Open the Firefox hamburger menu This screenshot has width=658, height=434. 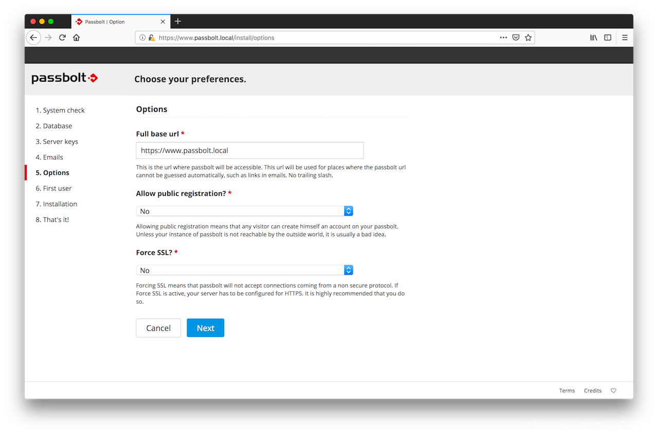(625, 37)
